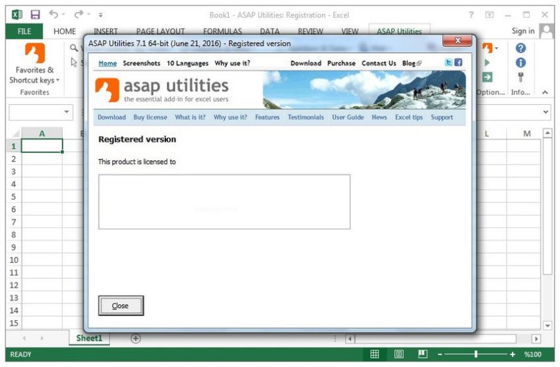Image resolution: width=560 pixels, height=367 pixels.
Task: Click What is it? in nav bar
Action: coord(190,117)
